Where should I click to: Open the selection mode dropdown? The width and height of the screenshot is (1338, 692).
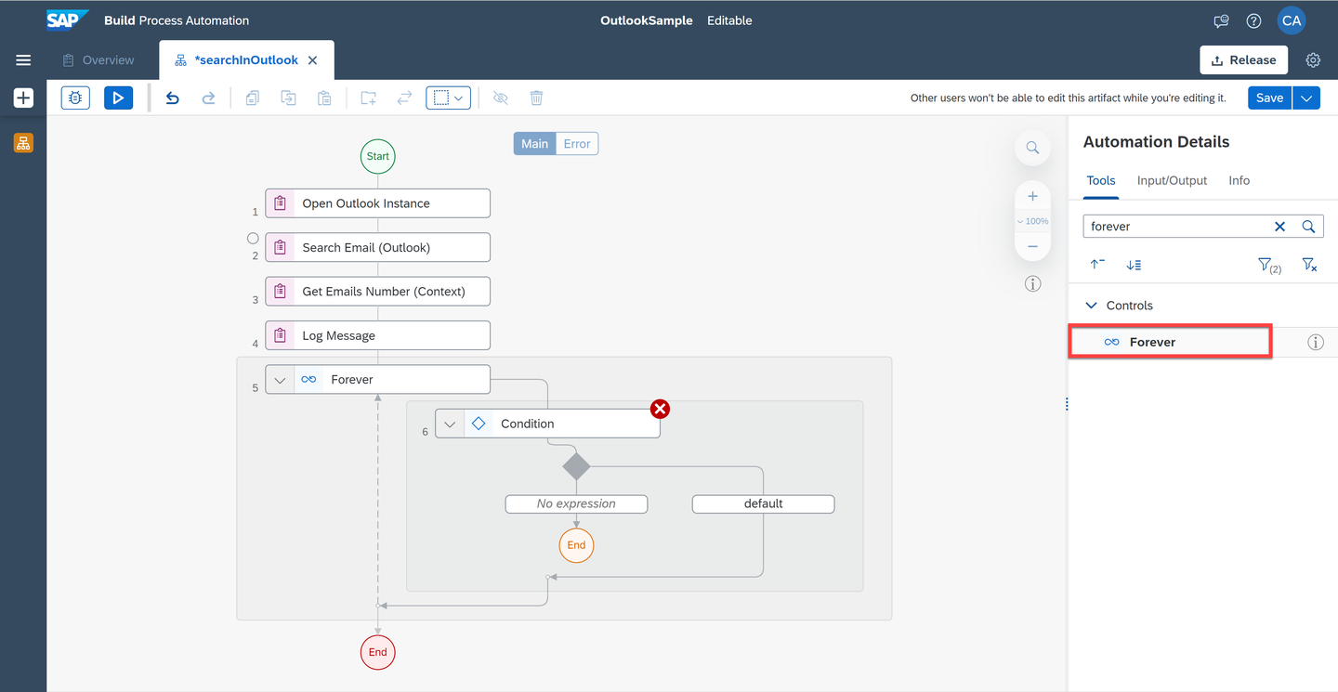click(x=449, y=98)
